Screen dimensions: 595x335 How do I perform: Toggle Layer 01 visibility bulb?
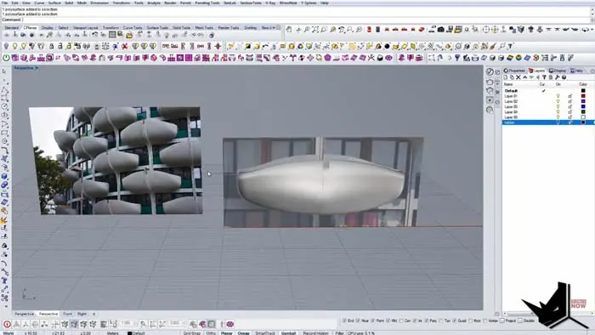[x=558, y=96]
